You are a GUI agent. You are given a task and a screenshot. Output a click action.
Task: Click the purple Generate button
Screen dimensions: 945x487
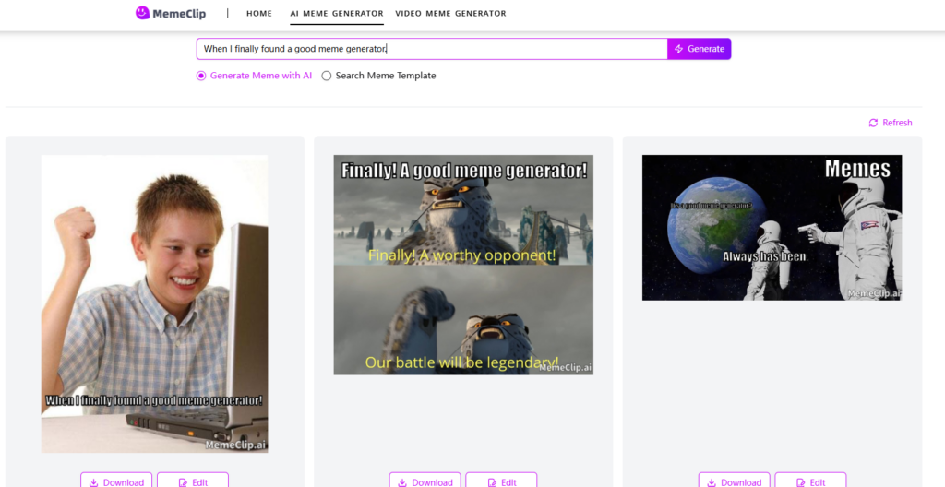point(700,49)
